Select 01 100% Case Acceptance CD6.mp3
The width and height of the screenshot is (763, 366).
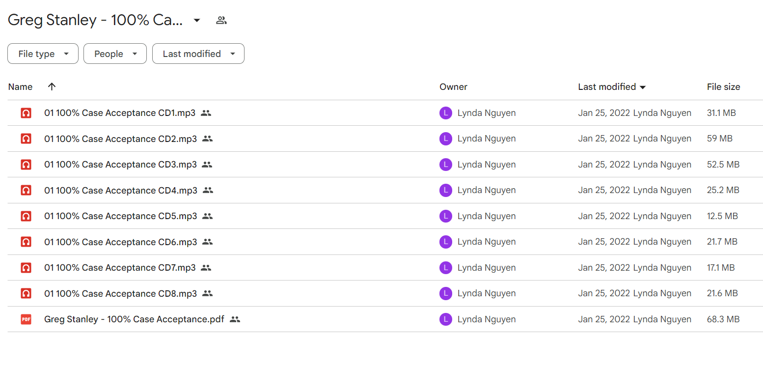[120, 242]
